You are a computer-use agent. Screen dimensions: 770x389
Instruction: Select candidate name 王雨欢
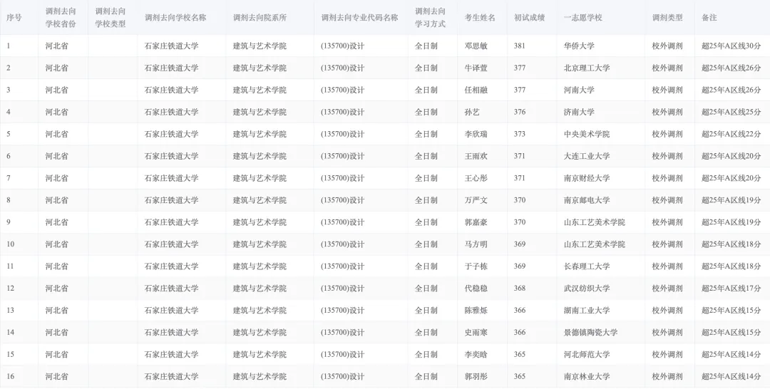coord(476,157)
